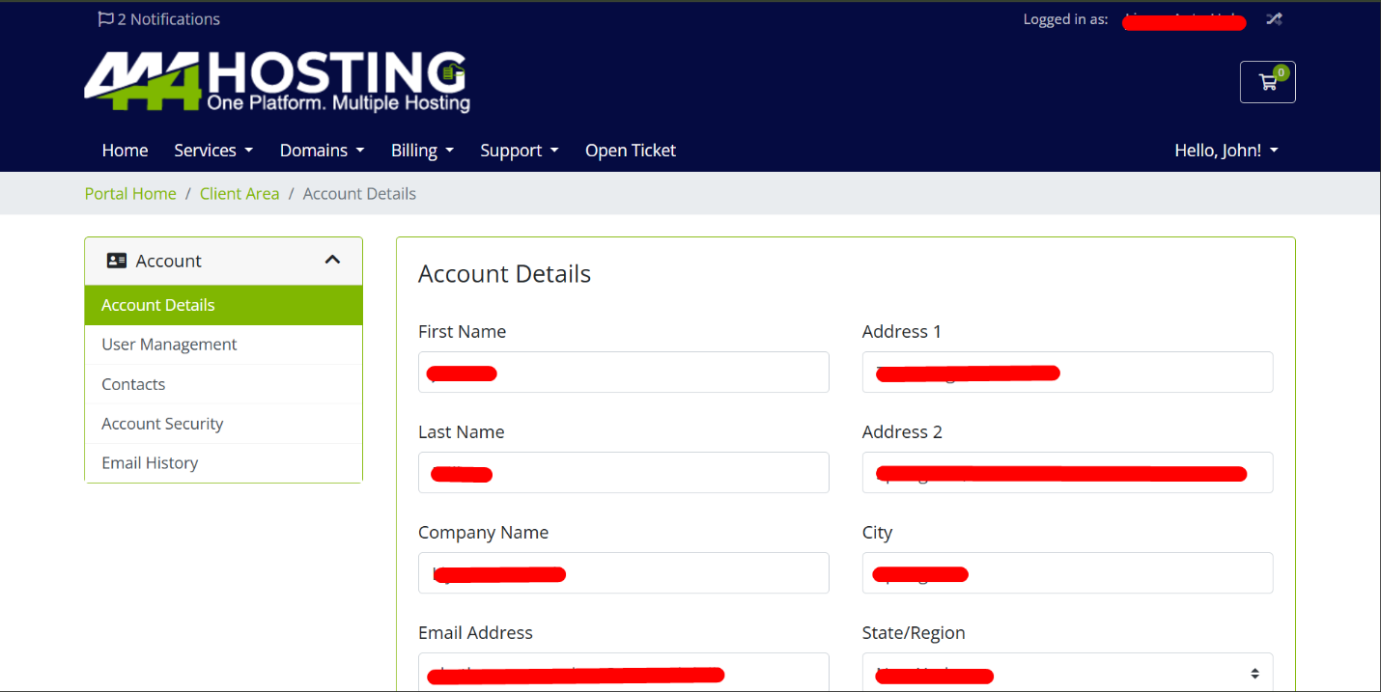
Task: Select the State/Region combo box
Action: click(1067, 673)
